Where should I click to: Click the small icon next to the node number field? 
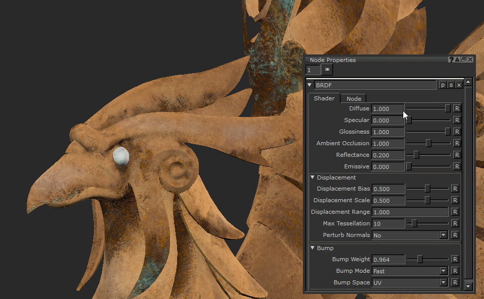(x=327, y=70)
